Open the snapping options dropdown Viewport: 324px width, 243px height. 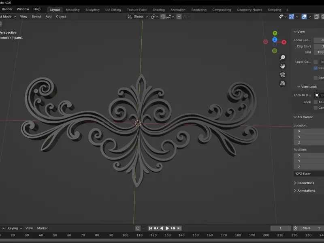[x=170, y=17]
